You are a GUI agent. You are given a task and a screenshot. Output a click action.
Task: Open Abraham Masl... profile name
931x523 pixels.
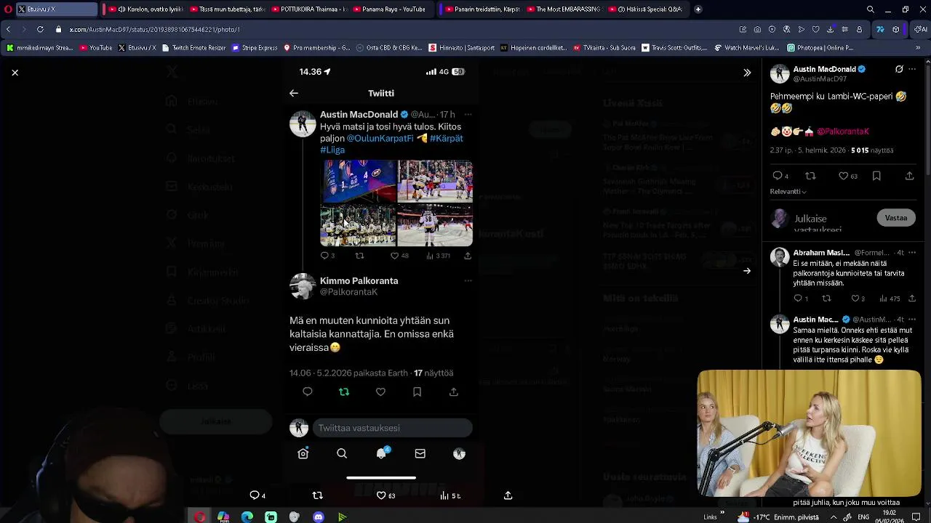tap(821, 253)
